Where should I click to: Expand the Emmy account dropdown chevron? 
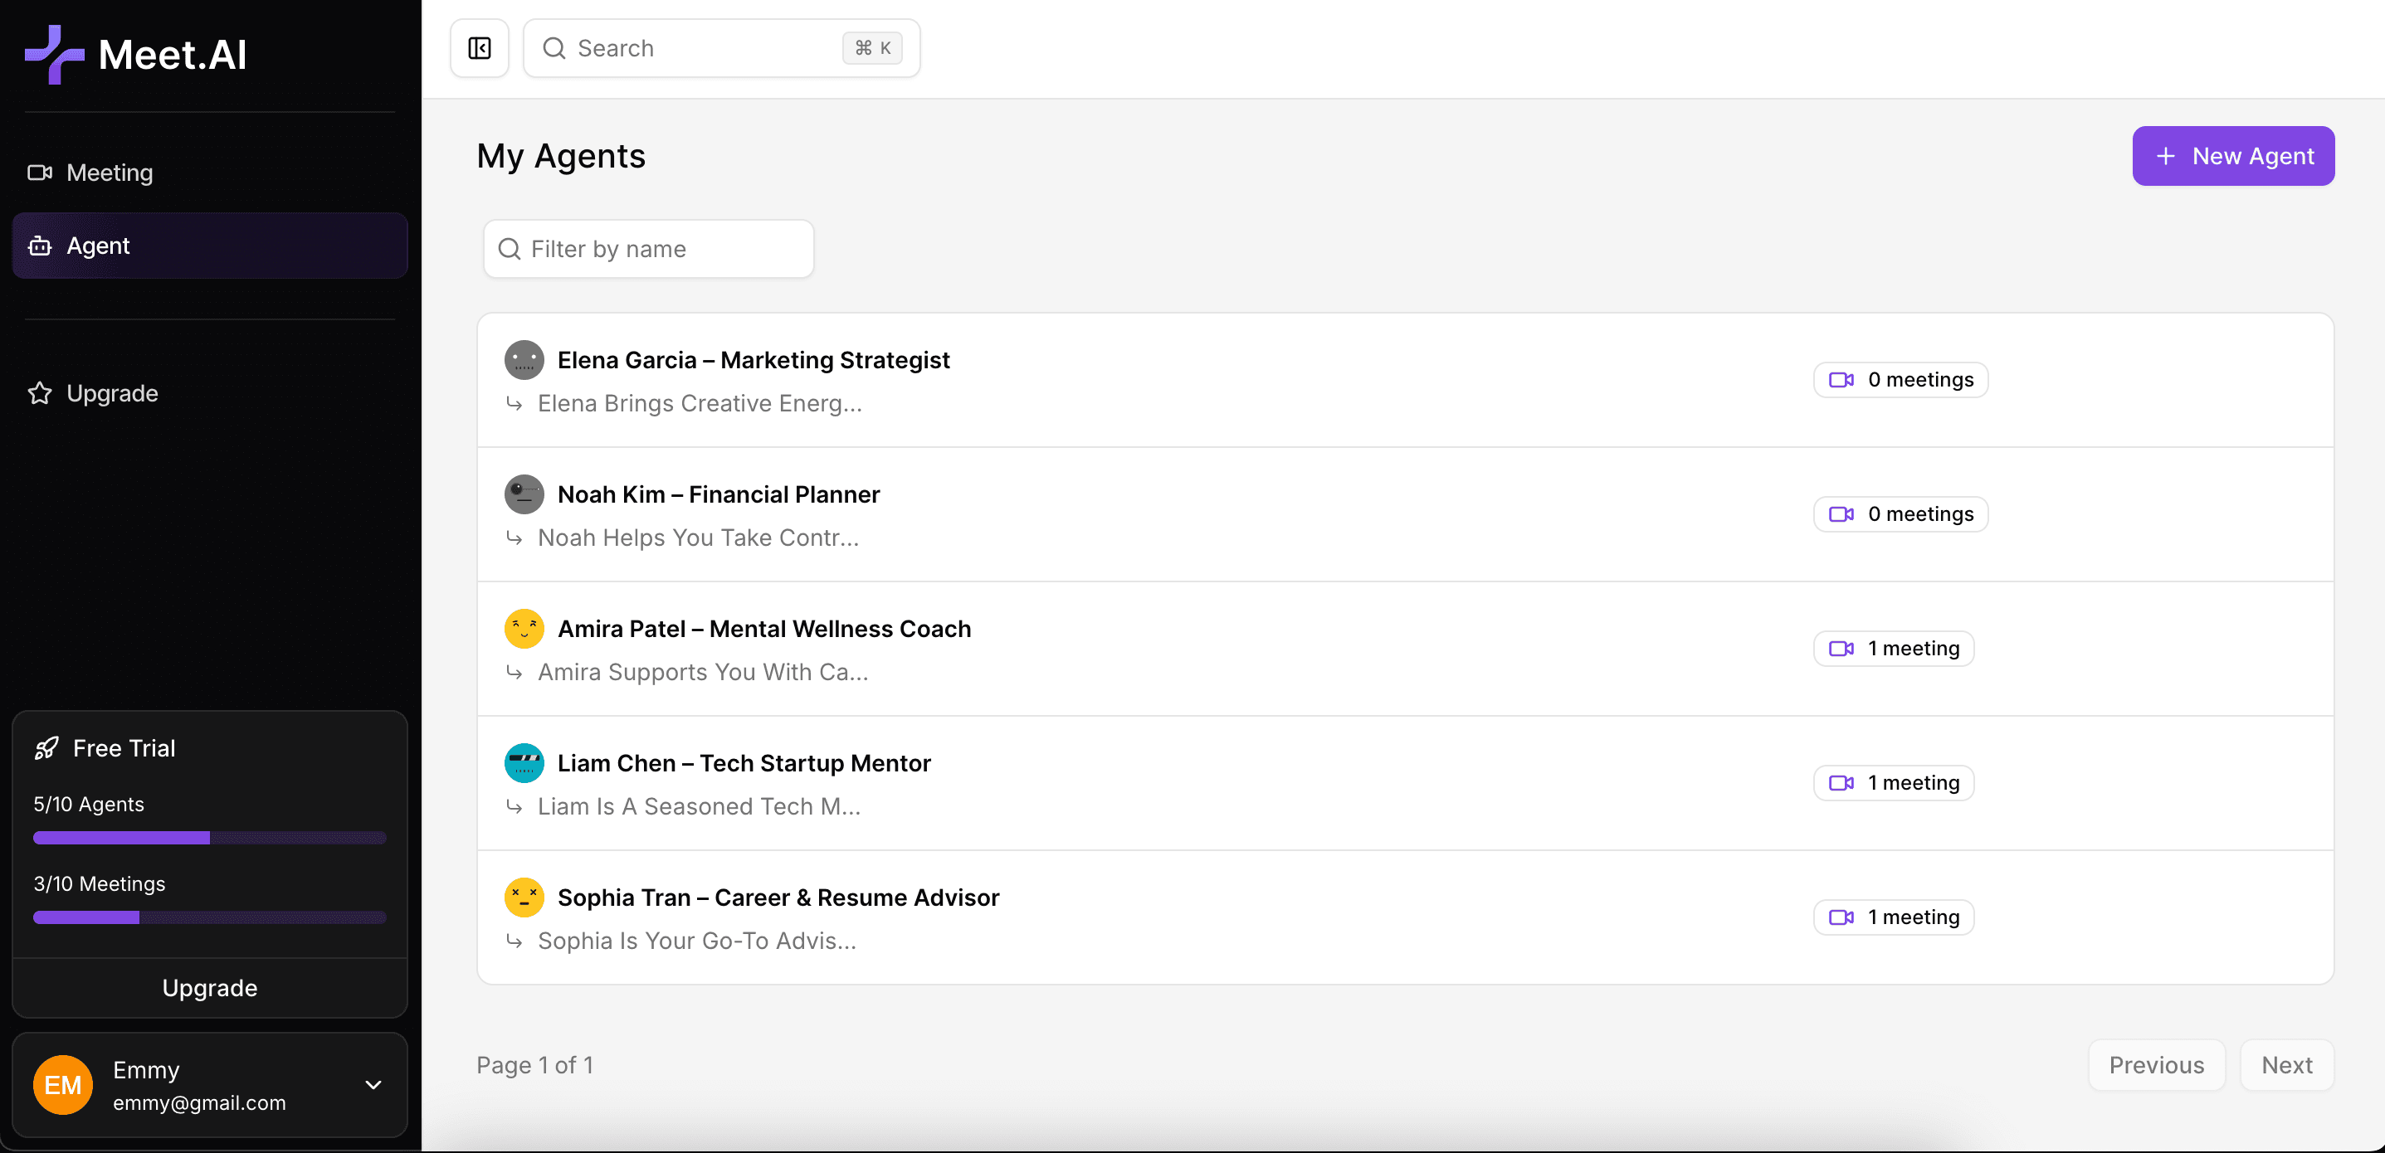point(373,1084)
